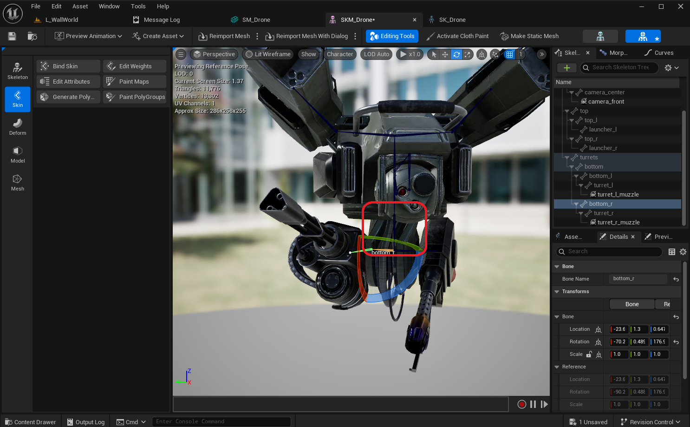The image size is (690, 427).
Task: Select the launcher_r bone in tree
Action: tap(618, 148)
